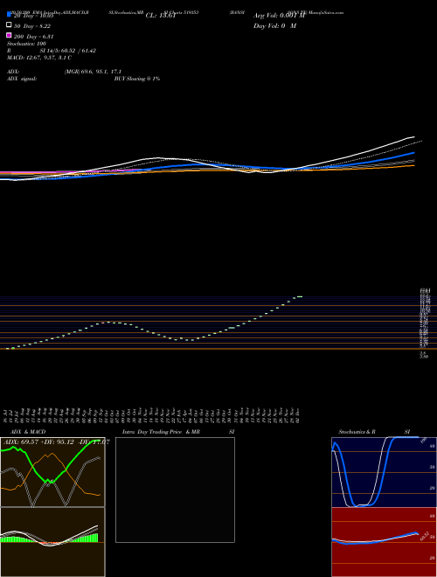Click 'SI 14/3: 60.52 / 61.42' reading
437x577 pixels.
pyautogui.click(x=68, y=51)
